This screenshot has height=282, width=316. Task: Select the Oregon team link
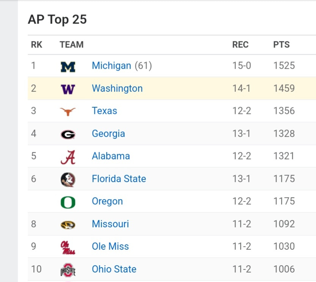tap(107, 201)
